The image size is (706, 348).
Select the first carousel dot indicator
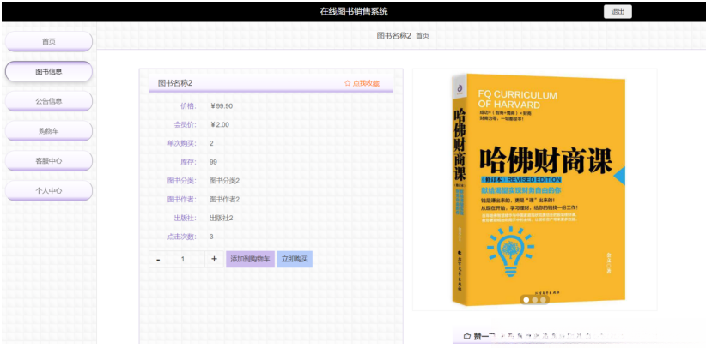[526, 300]
